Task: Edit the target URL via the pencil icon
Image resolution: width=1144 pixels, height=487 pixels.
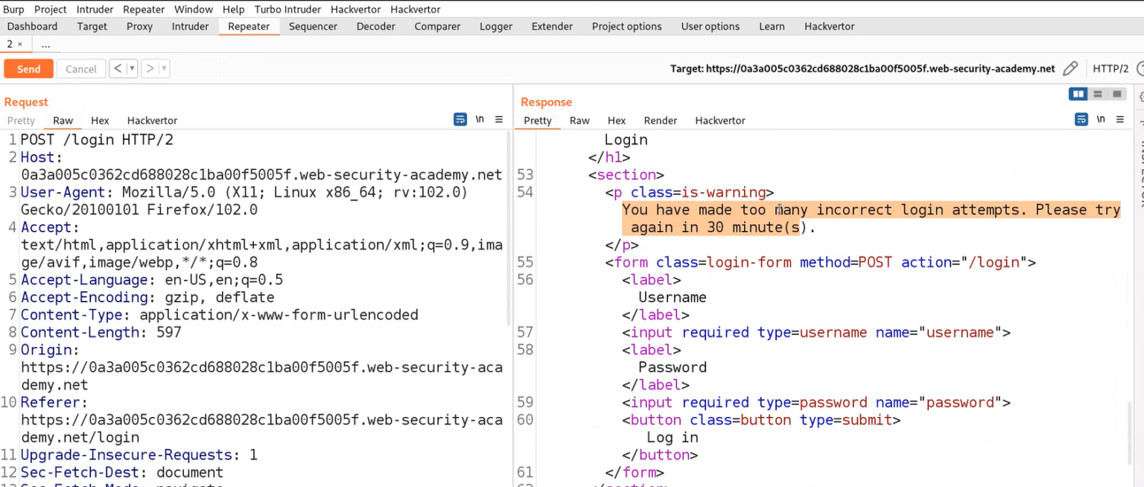Action: tap(1070, 68)
